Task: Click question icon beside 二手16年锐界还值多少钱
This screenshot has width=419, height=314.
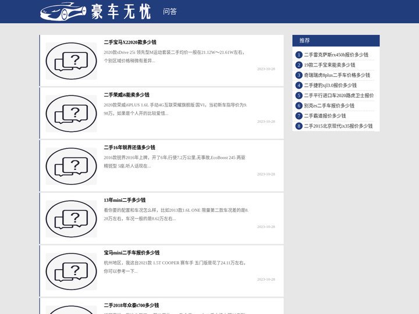Action: point(72,166)
